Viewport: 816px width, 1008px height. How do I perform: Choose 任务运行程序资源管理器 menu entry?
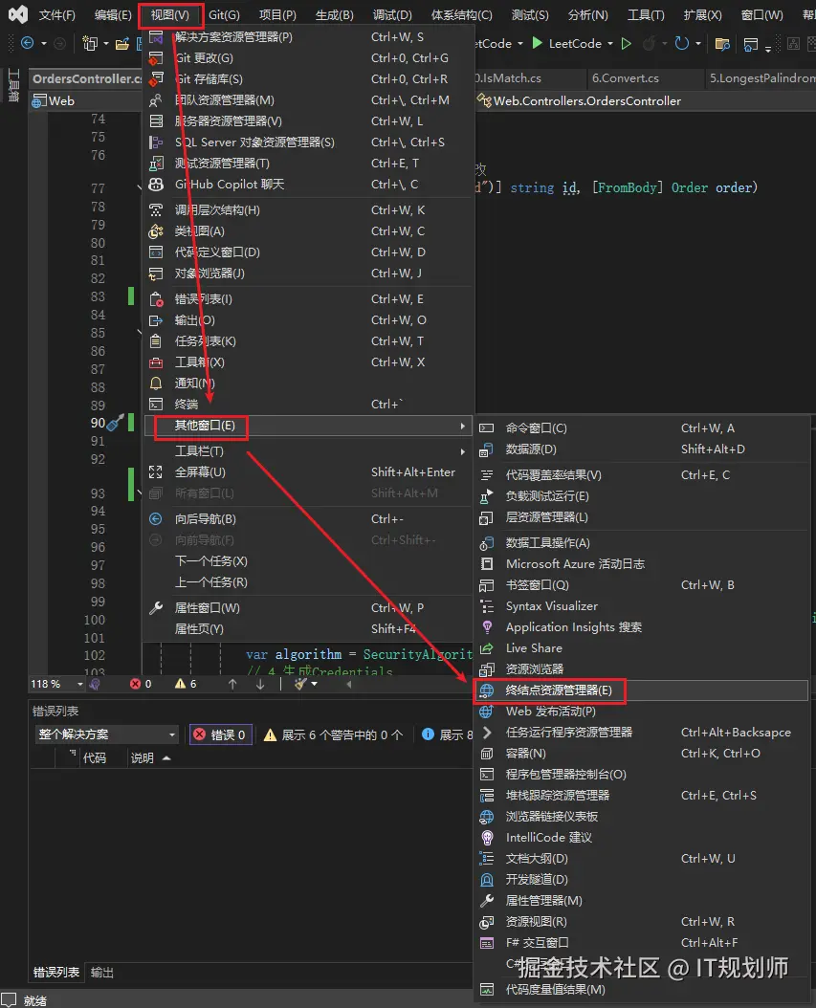pos(642,733)
